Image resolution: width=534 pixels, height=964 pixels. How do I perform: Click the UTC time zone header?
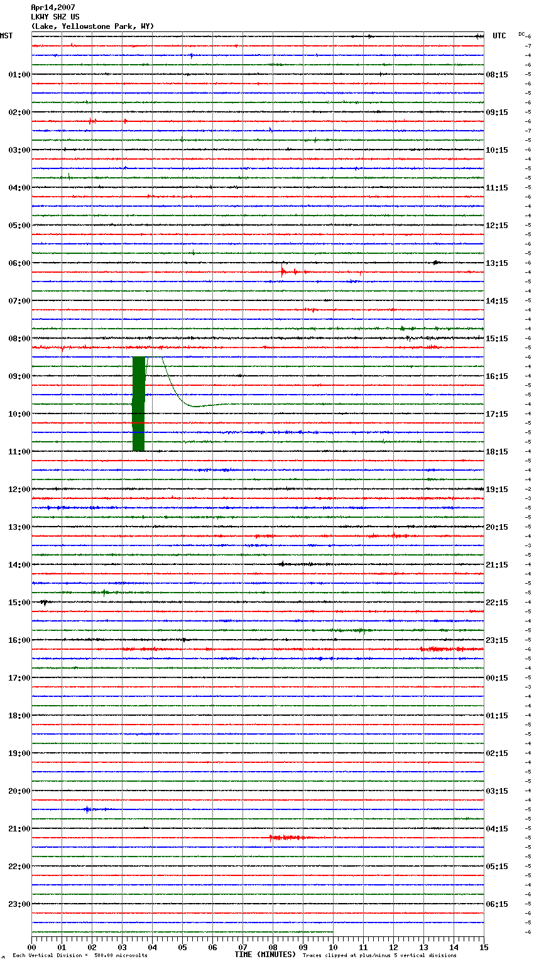[x=499, y=36]
